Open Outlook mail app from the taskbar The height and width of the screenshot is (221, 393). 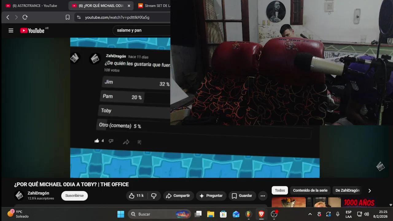pos(236,214)
